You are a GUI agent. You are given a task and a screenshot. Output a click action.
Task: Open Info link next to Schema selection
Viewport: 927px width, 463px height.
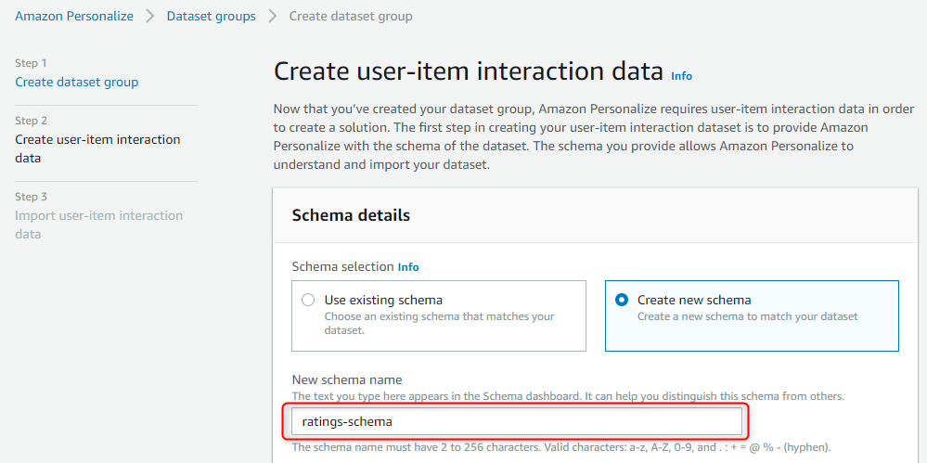[408, 267]
